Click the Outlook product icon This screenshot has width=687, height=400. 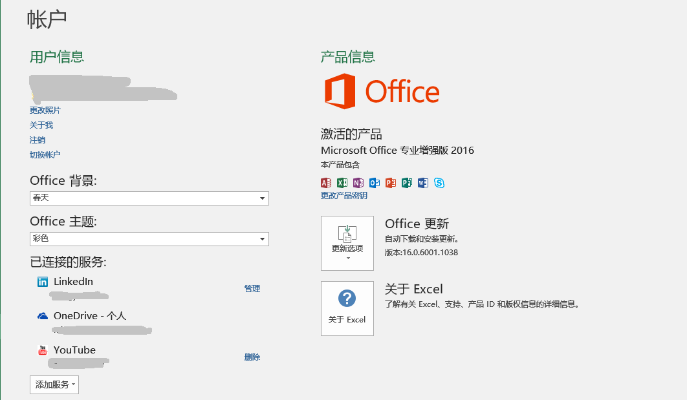coord(375,183)
